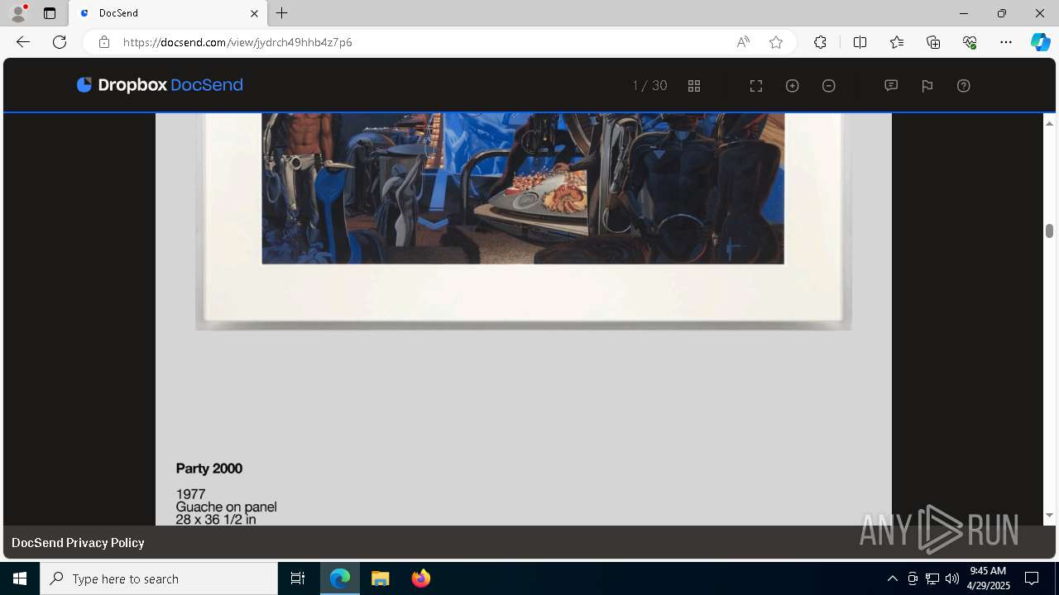Open Tab actions menu
This screenshot has width=1059, height=595.
pos(50,13)
